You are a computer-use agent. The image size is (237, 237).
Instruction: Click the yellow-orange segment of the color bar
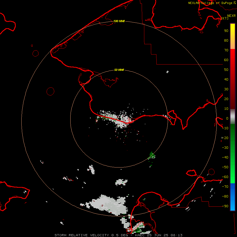[x=233, y=36]
